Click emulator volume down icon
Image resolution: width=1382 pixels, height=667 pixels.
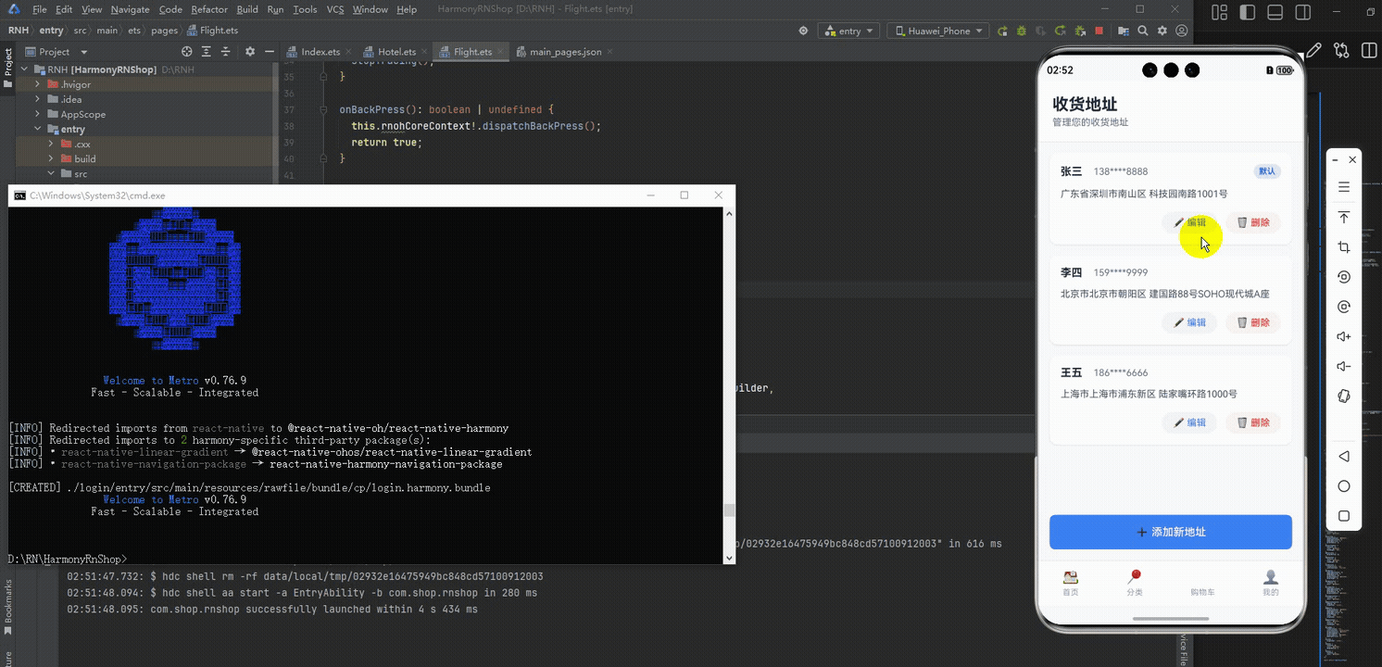(x=1344, y=366)
